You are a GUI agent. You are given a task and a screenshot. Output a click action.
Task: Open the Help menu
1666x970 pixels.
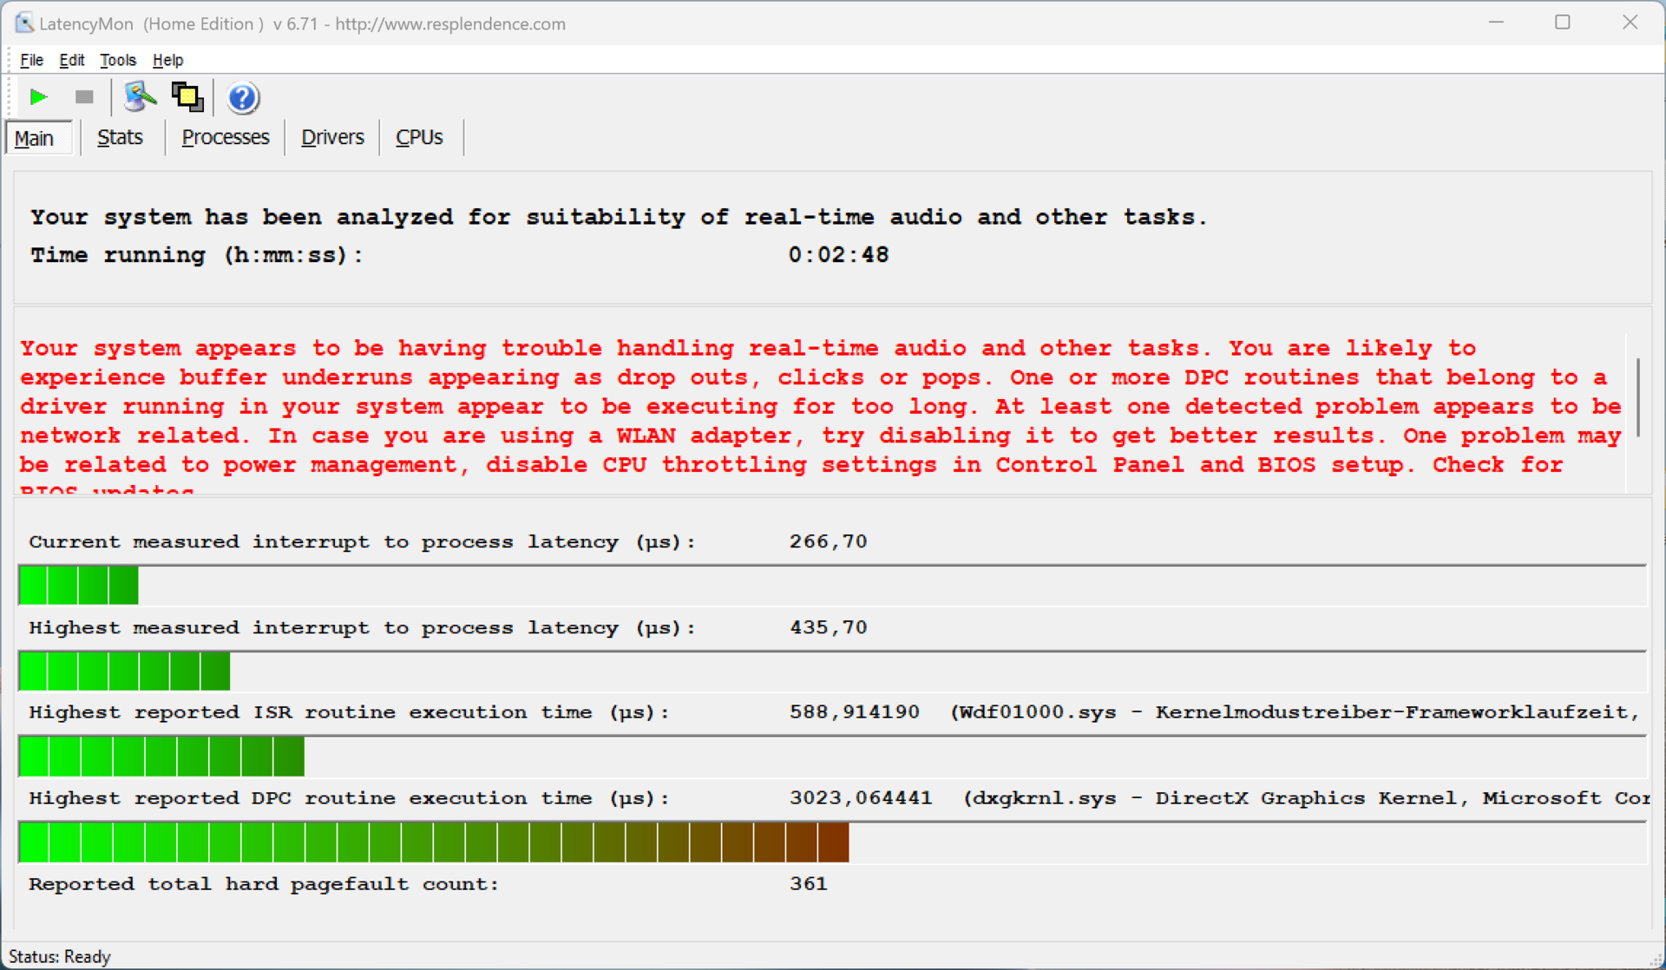click(167, 60)
